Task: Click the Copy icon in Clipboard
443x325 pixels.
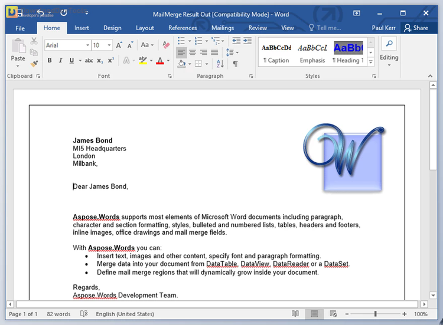Action: [x=34, y=52]
